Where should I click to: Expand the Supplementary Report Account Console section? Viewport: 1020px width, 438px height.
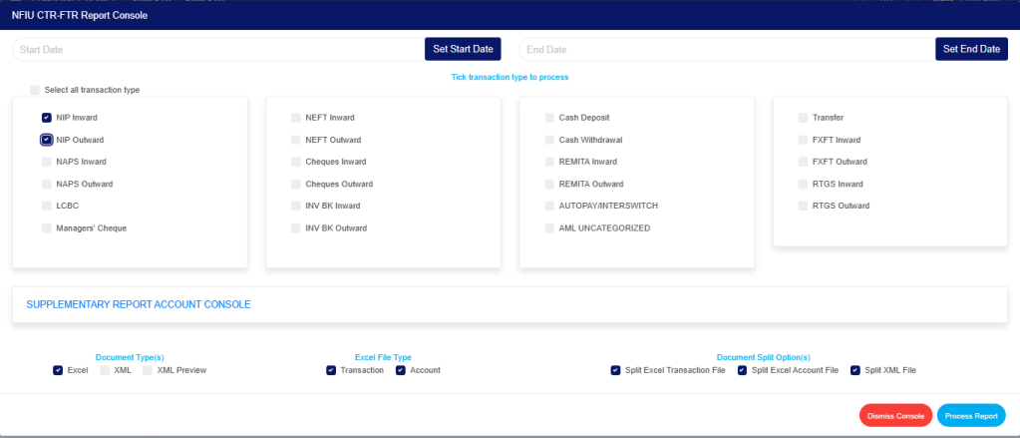coord(139,304)
